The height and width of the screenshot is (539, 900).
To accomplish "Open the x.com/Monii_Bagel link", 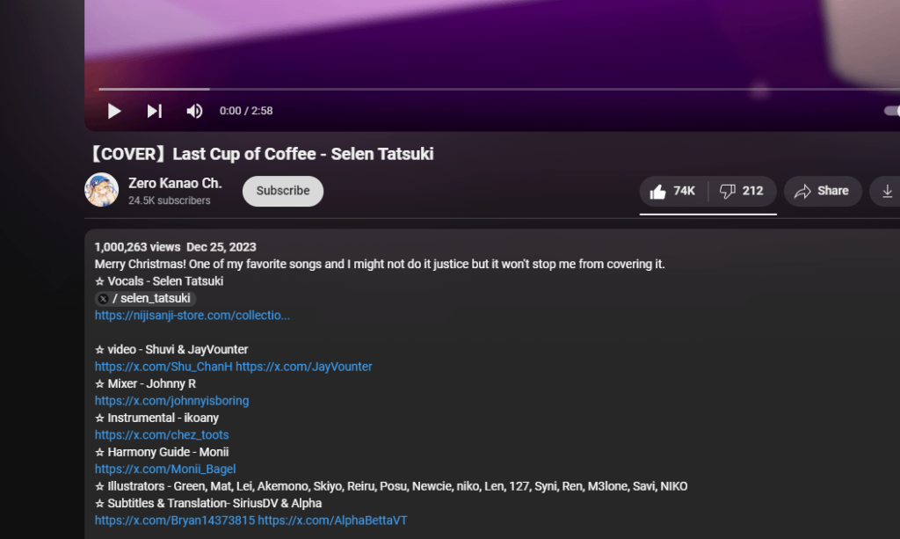I will click(165, 469).
